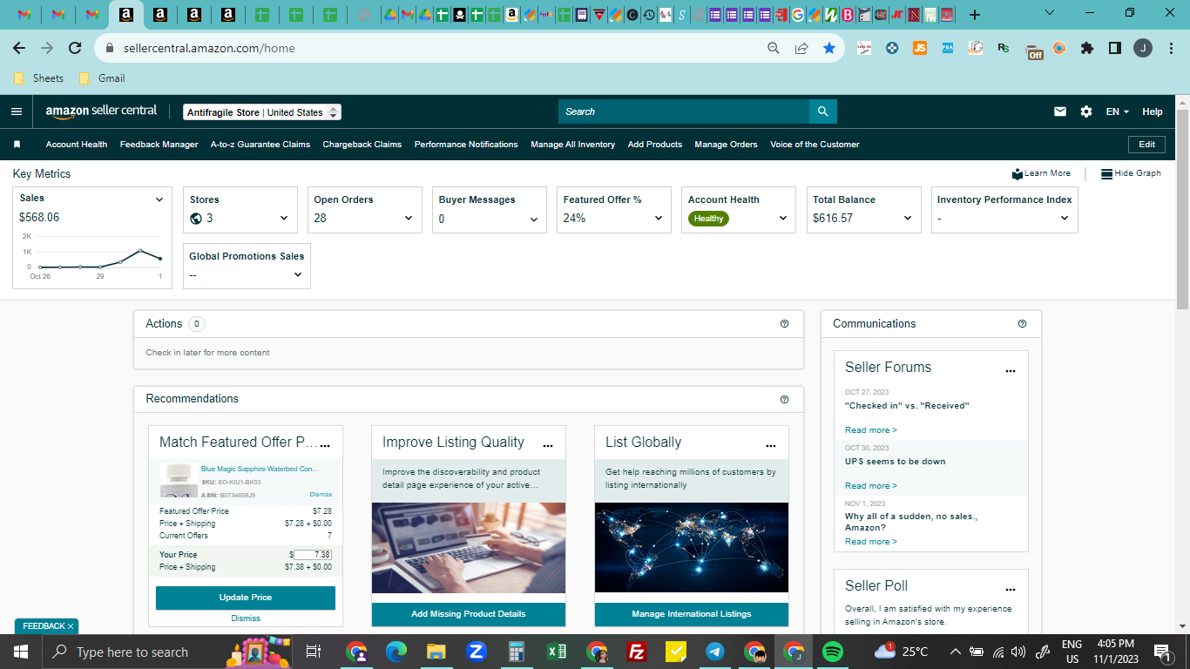Expand the Account Health metric card dropdown
1190x669 pixels.
783,219
